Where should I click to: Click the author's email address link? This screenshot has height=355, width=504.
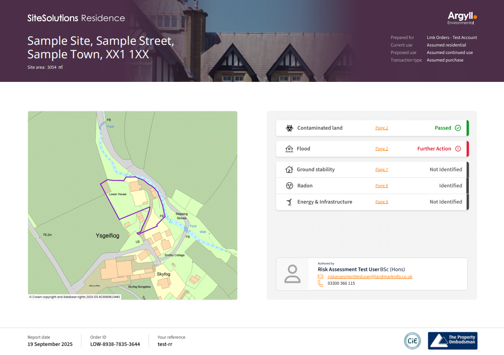click(x=369, y=277)
